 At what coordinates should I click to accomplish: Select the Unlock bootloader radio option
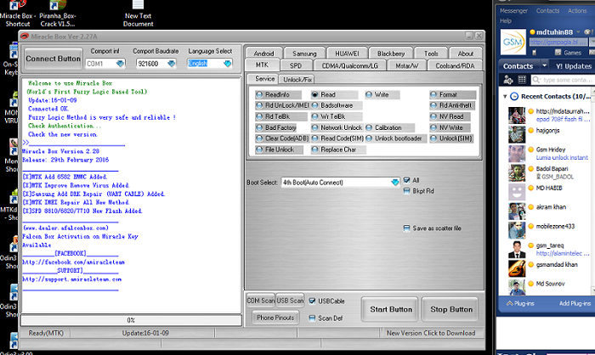369,138
